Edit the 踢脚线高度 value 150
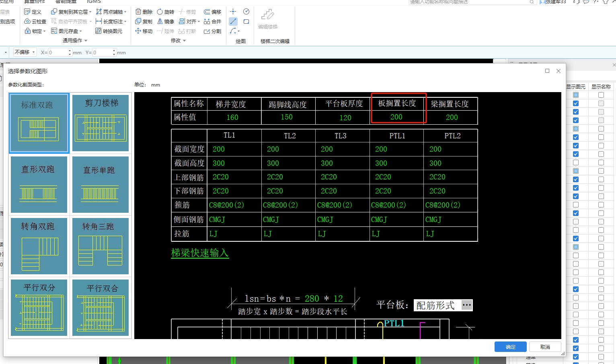Viewport: 616px width, 364px height. coord(287,117)
